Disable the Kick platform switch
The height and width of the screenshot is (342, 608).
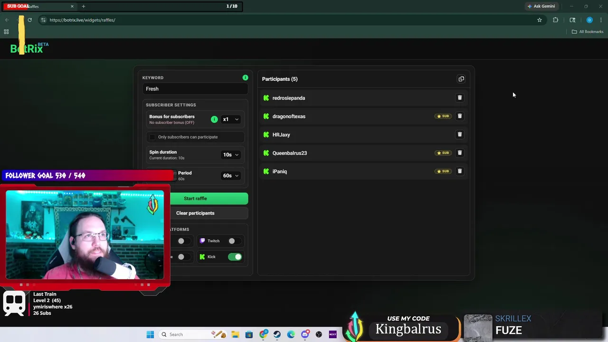[x=235, y=257]
